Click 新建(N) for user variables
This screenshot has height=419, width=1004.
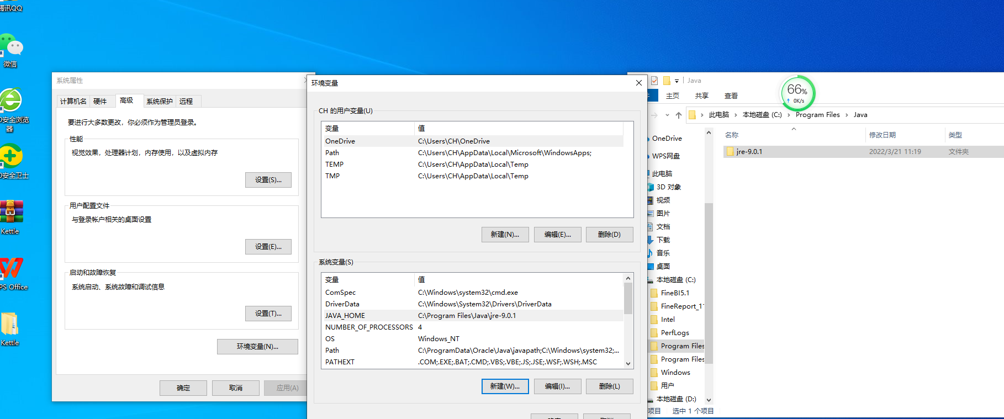[505, 235]
